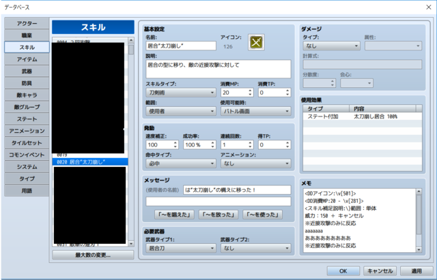Click the 「～を使った」 button
The height and width of the screenshot is (280, 437).
(x=262, y=215)
